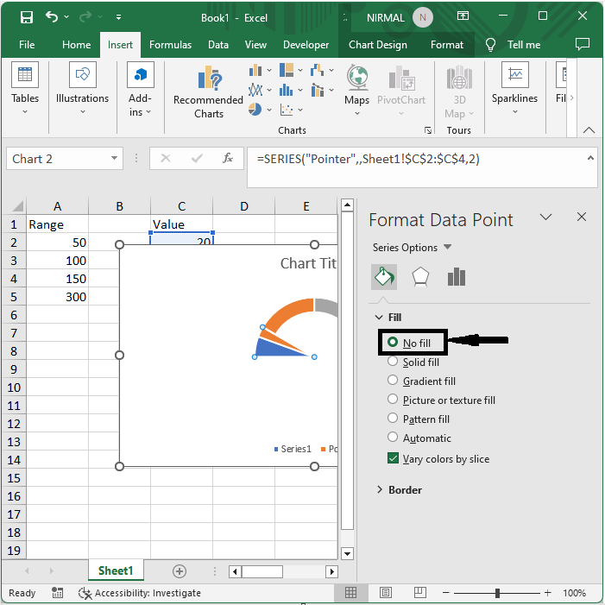Select the Automatic fill option
This screenshot has width=605, height=605.
pyautogui.click(x=419, y=438)
